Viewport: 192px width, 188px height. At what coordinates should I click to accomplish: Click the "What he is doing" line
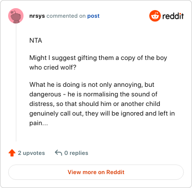[92, 85]
